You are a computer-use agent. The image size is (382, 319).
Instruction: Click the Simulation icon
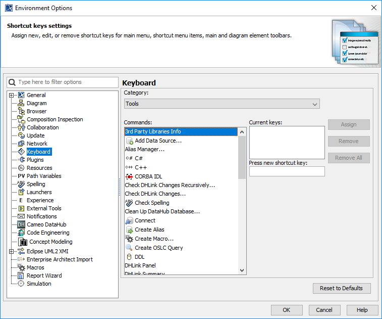click(21, 284)
